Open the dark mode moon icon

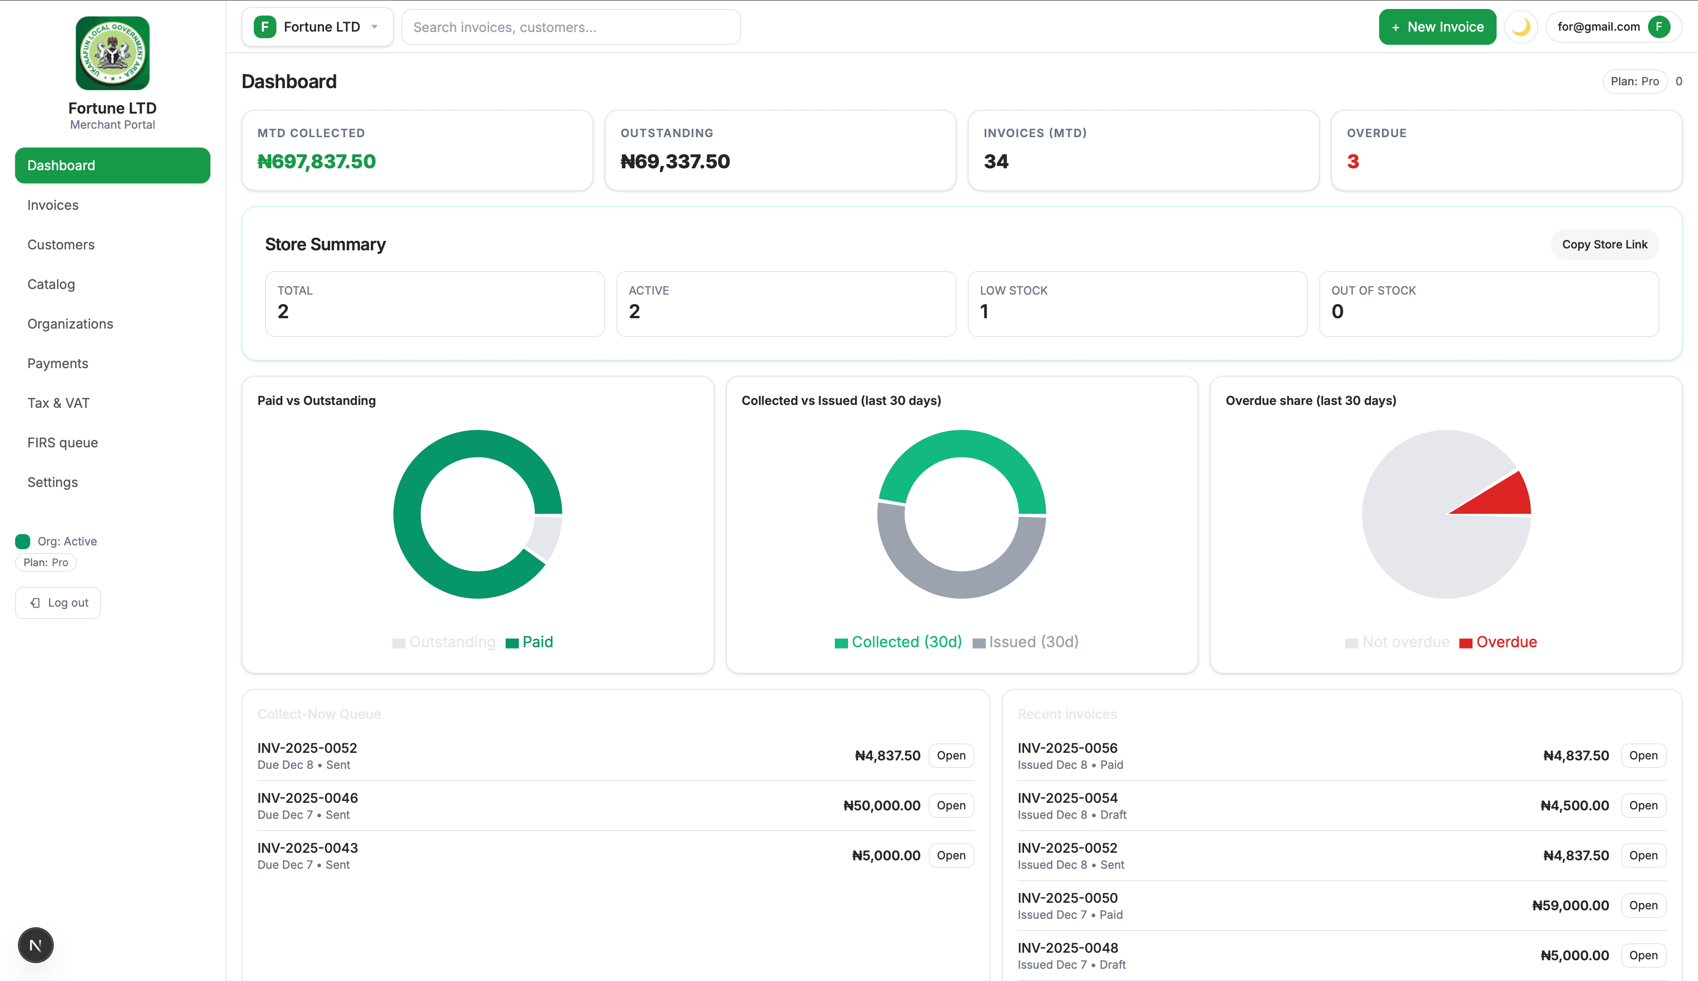(x=1522, y=27)
